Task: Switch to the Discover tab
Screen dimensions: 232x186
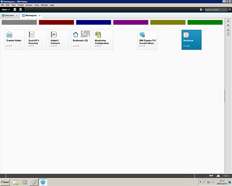Action: [x=9, y=15]
